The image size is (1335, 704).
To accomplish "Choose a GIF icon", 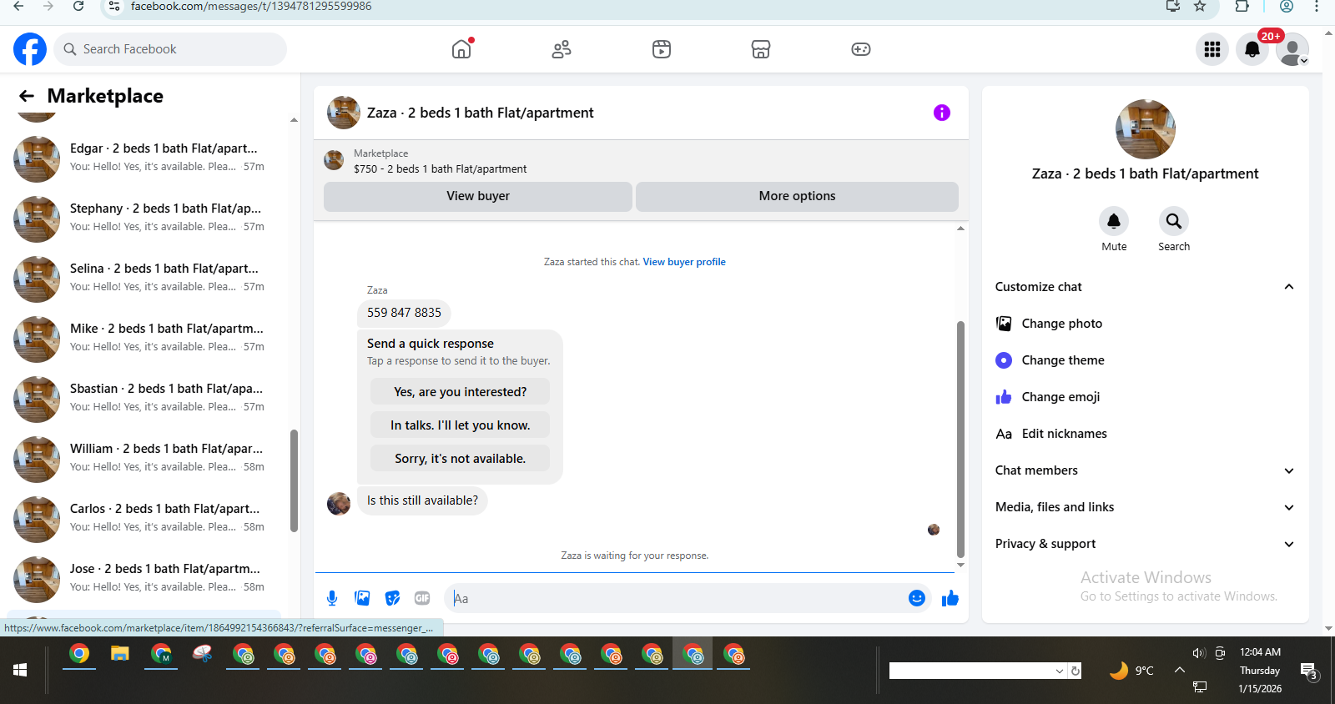I will coord(422,598).
